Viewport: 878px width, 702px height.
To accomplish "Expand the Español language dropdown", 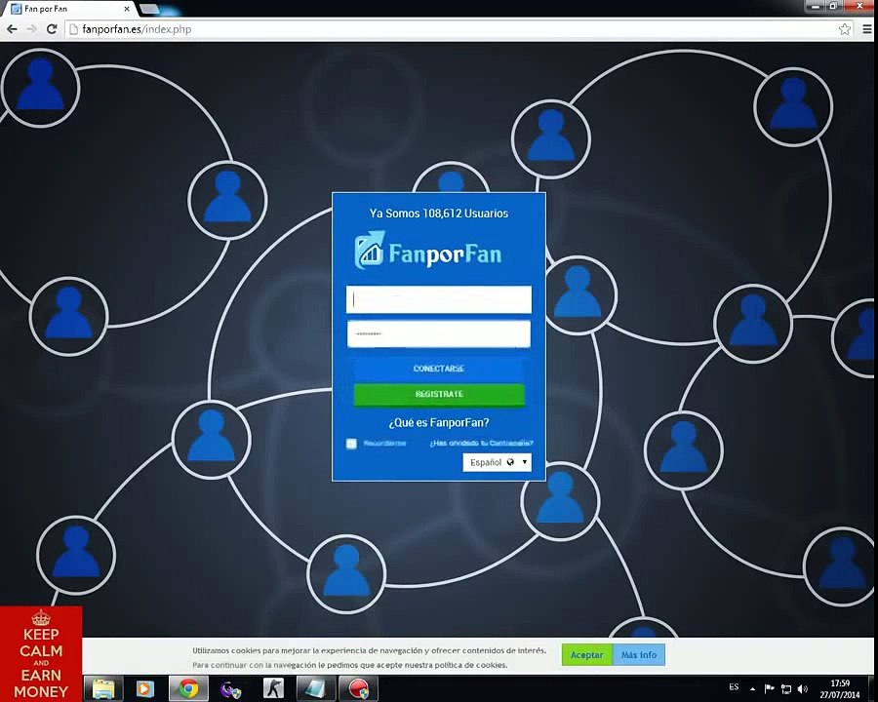I will pyautogui.click(x=497, y=462).
